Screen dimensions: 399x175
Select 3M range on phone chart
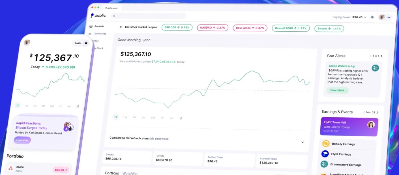pos(43,106)
